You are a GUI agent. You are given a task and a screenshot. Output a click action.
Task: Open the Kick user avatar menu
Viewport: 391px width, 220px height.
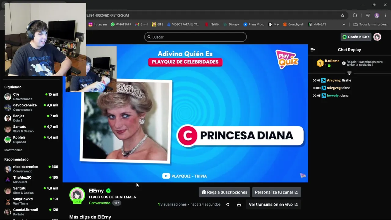[x=378, y=37]
